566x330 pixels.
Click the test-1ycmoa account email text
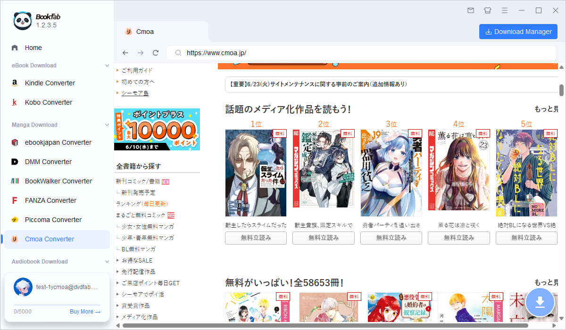67,287
